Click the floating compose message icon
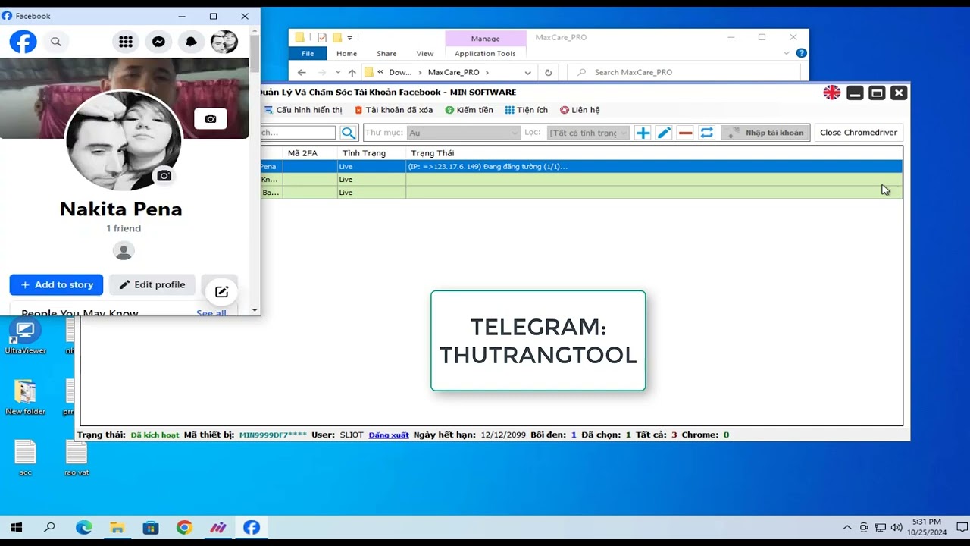The width and height of the screenshot is (970, 546). click(x=221, y=292)
